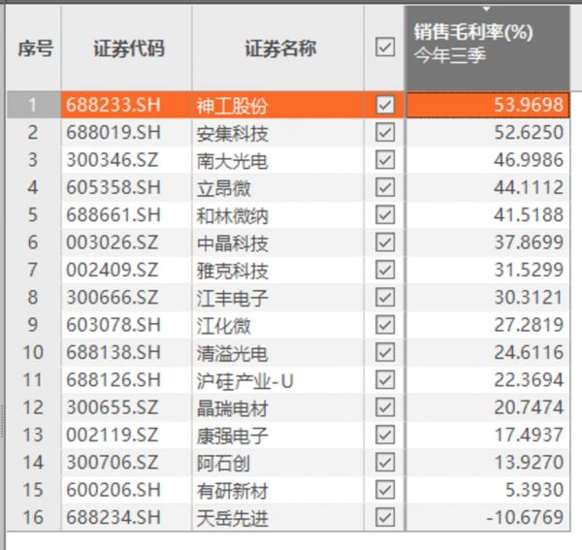The height and width of the screenshot is (550, 582).
Task: Toggle the checkbox in the 立昂微 row
Action: [384, 187]
